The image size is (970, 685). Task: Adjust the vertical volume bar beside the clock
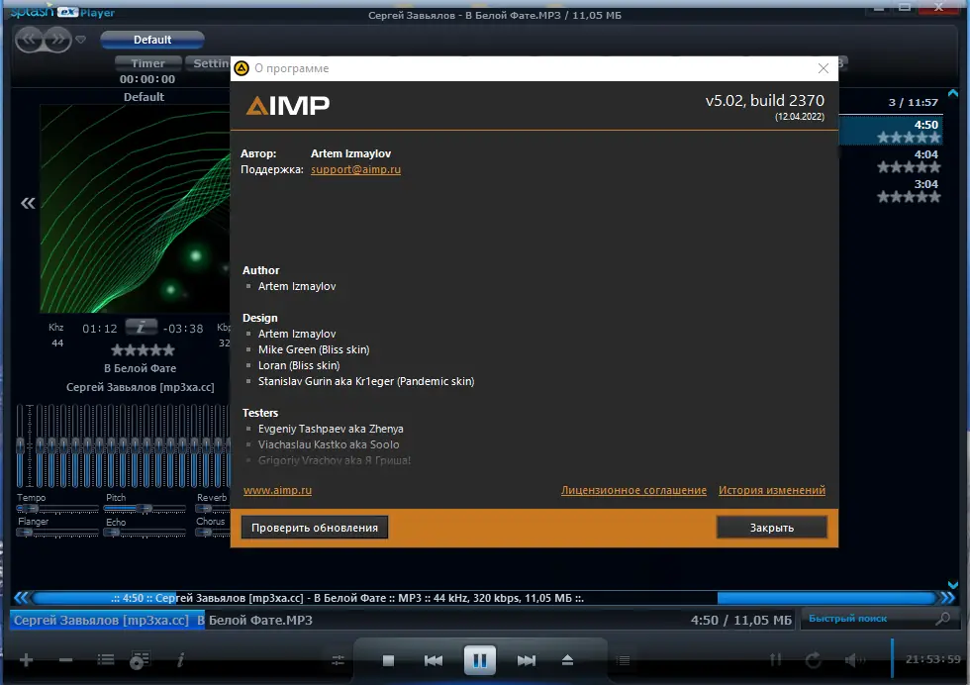[x=892, y=657]
